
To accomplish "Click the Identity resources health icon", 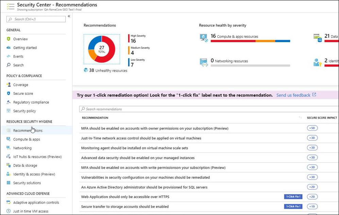I will point(318,62).
